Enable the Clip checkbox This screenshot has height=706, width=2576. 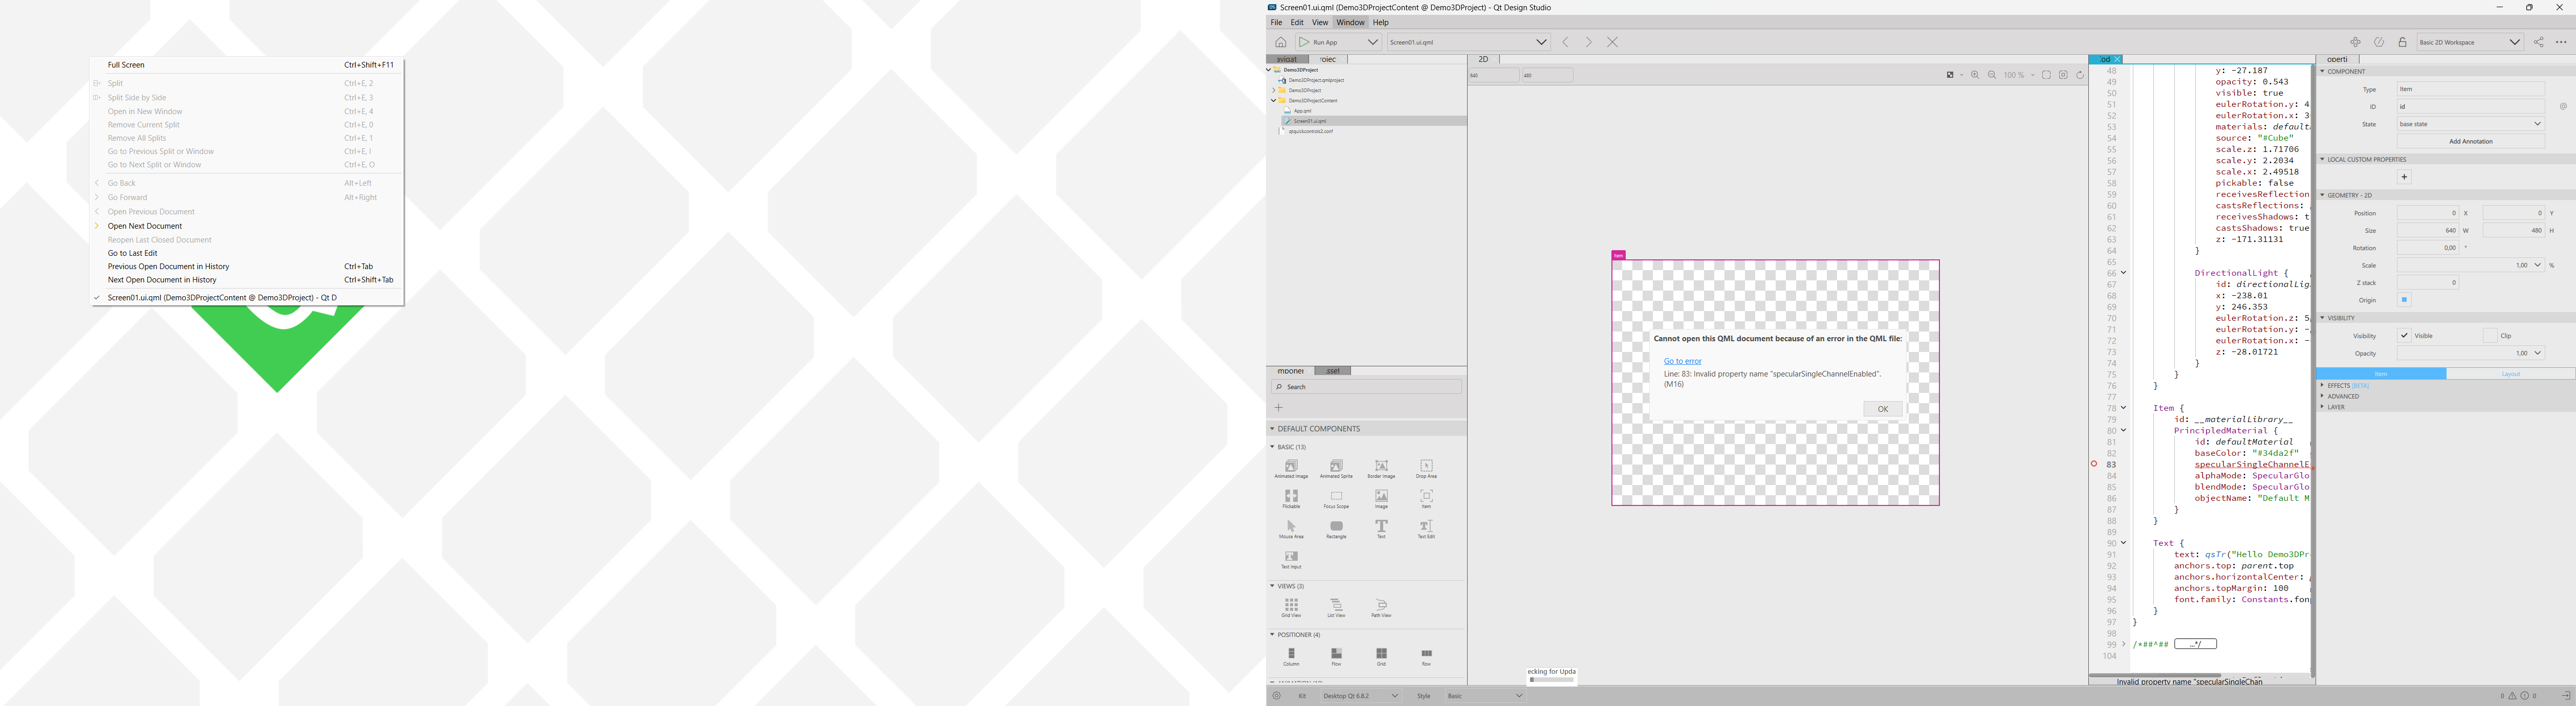click(2490, 336)
